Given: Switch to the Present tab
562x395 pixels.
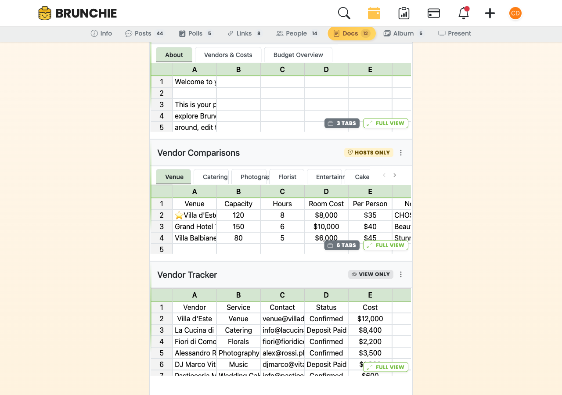Looking at the screenshot, I should click(455, 33).
